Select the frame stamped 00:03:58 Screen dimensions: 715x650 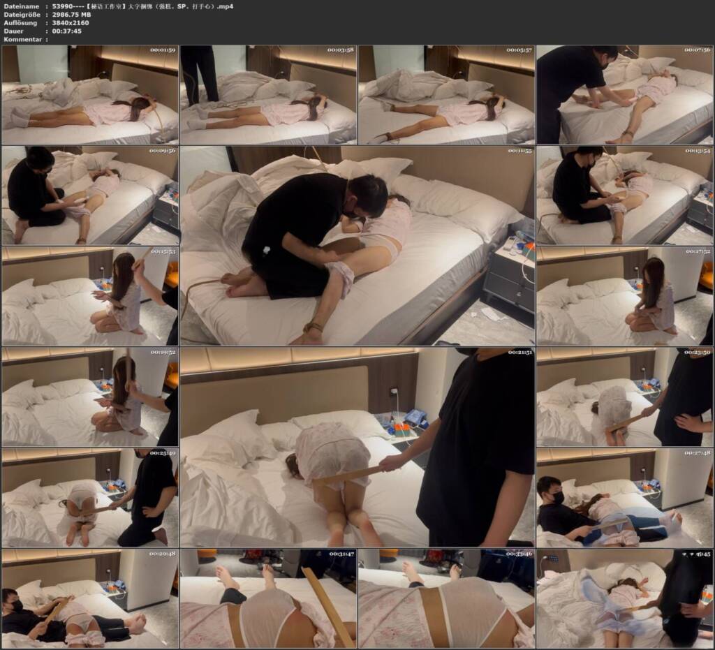coord(268,95)
